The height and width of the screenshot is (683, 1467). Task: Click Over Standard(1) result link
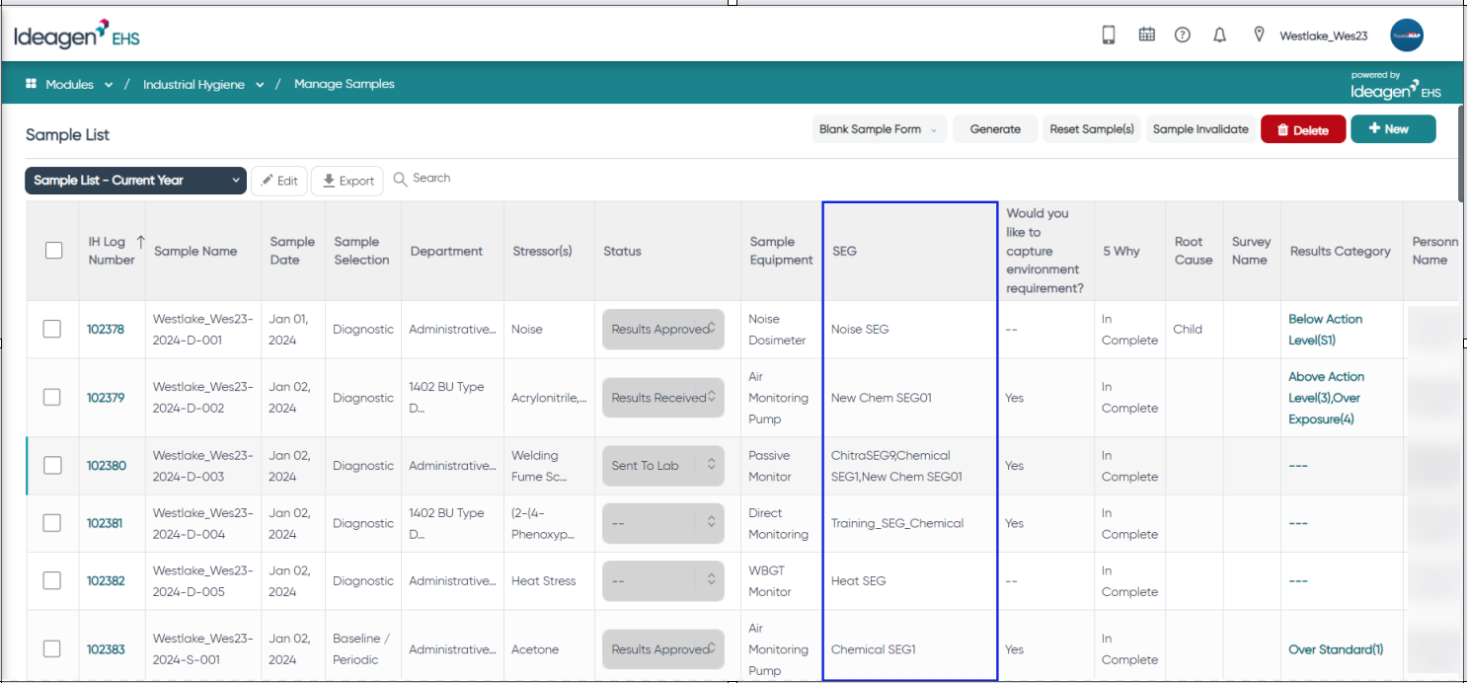pyautogui.click(x=1336, y=648)
